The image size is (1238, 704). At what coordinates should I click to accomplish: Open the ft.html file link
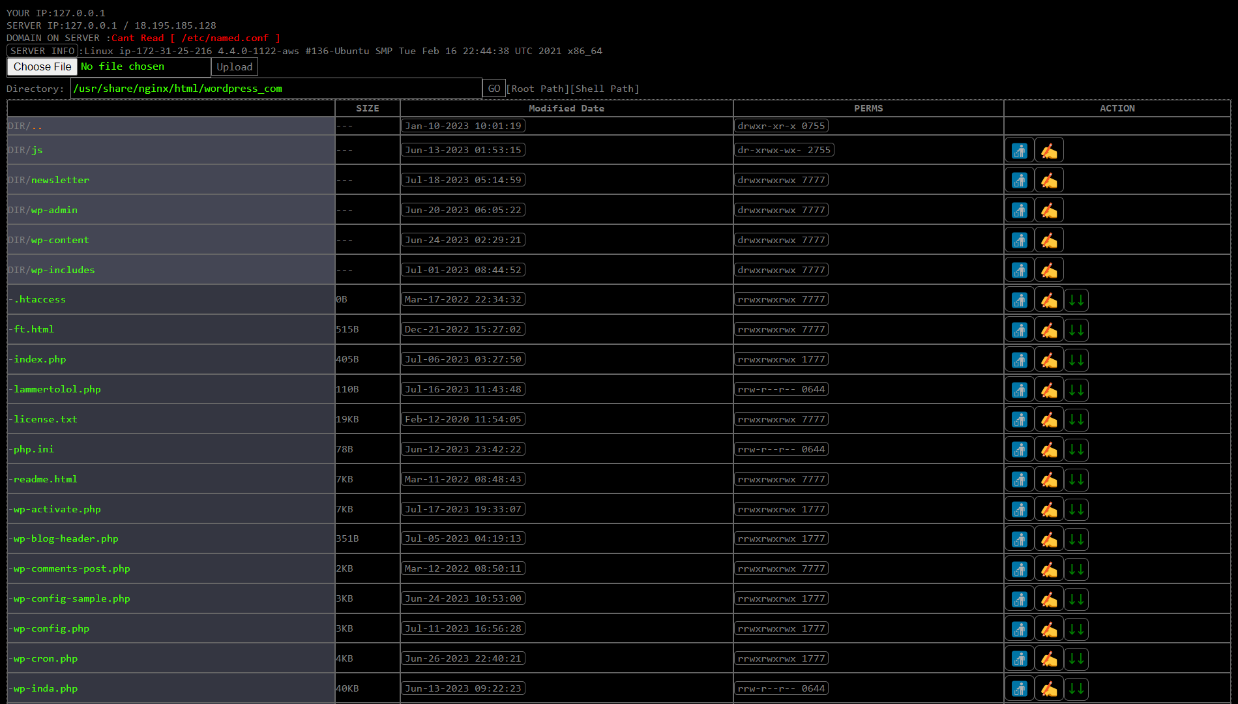[x=34, y=329]
